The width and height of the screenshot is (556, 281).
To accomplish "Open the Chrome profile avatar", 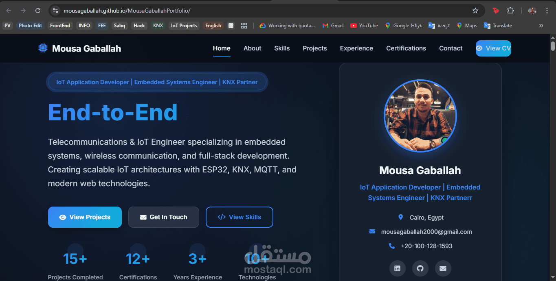I will pos(532,11).
